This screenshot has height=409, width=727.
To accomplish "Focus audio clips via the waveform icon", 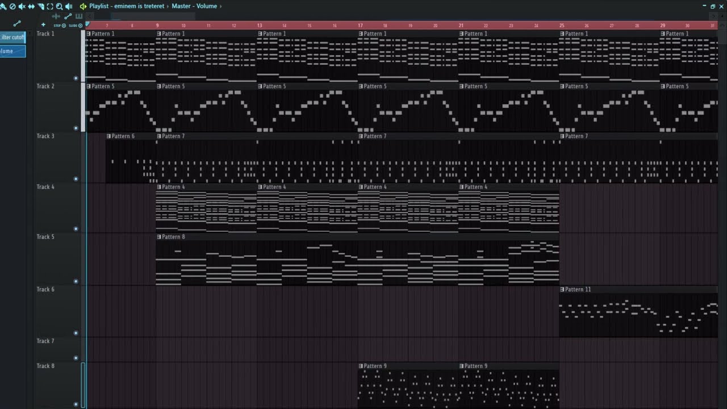I will pos(56,16).
